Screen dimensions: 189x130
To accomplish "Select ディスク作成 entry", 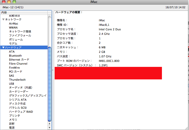I will [17, 104].
